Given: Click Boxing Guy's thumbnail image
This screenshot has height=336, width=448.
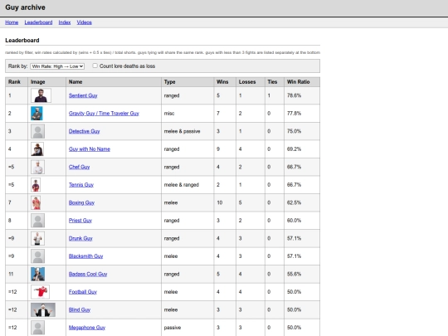Looking at the screenshot, I should pyautogui.click(x=36, y=202).
